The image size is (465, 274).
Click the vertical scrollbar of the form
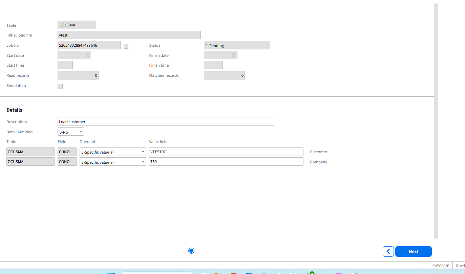pos(436,122)
